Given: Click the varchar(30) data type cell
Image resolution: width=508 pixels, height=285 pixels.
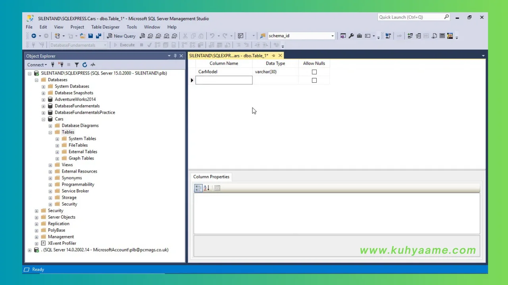Looking at the screenshot, I should tap(275, 72).
